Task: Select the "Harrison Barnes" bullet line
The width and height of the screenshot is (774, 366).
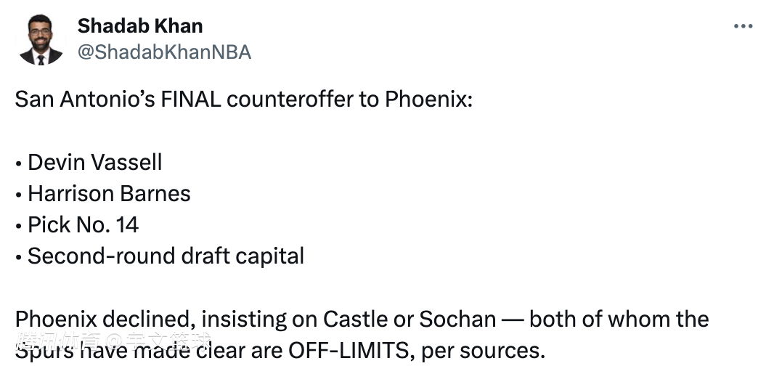Action: coord(102,194)
